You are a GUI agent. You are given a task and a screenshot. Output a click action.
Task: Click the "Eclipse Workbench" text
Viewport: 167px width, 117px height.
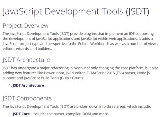[x=94, y=44]
